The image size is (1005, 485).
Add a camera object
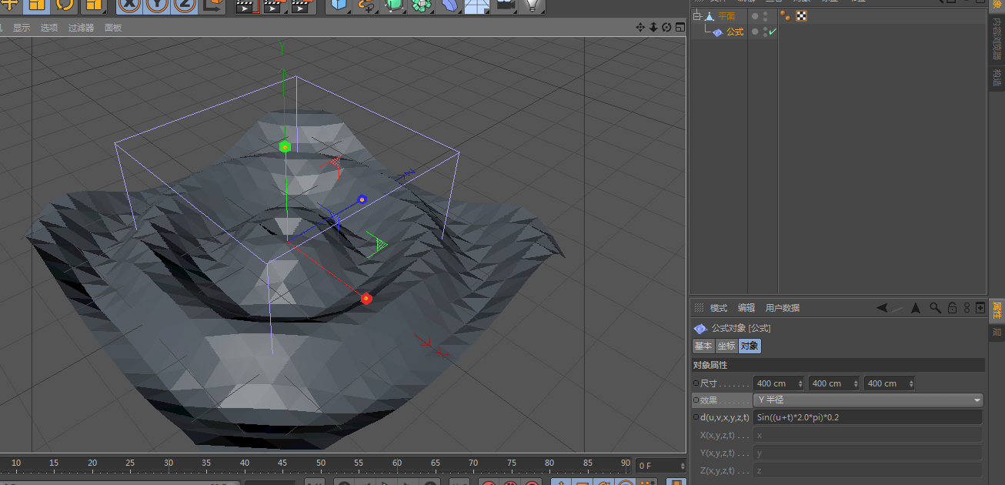click(505, 6)
